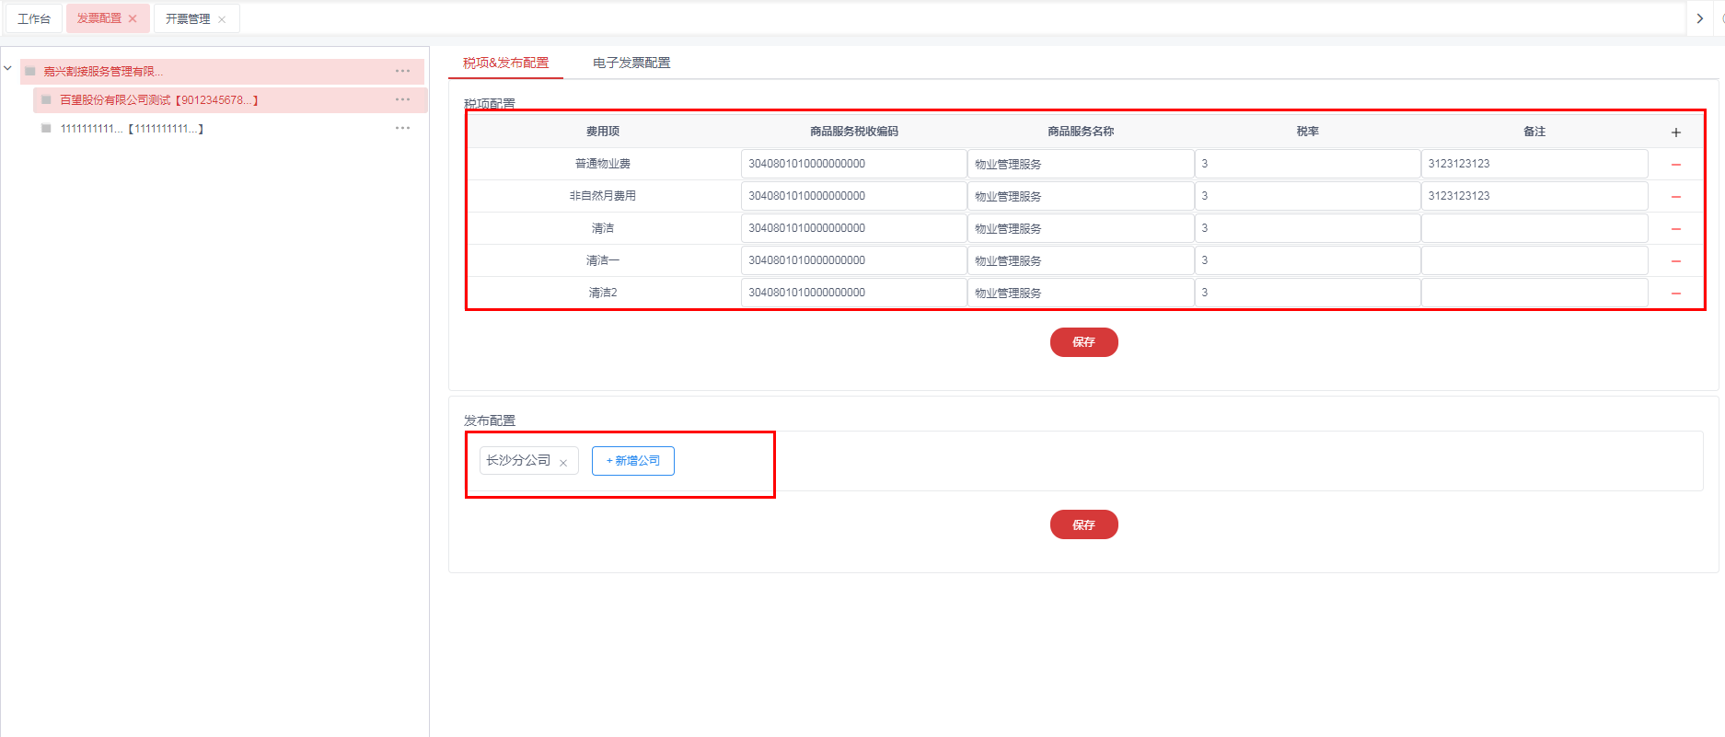Remove the 普通物业费 row with minus icon

click(x=1676, y=165)
